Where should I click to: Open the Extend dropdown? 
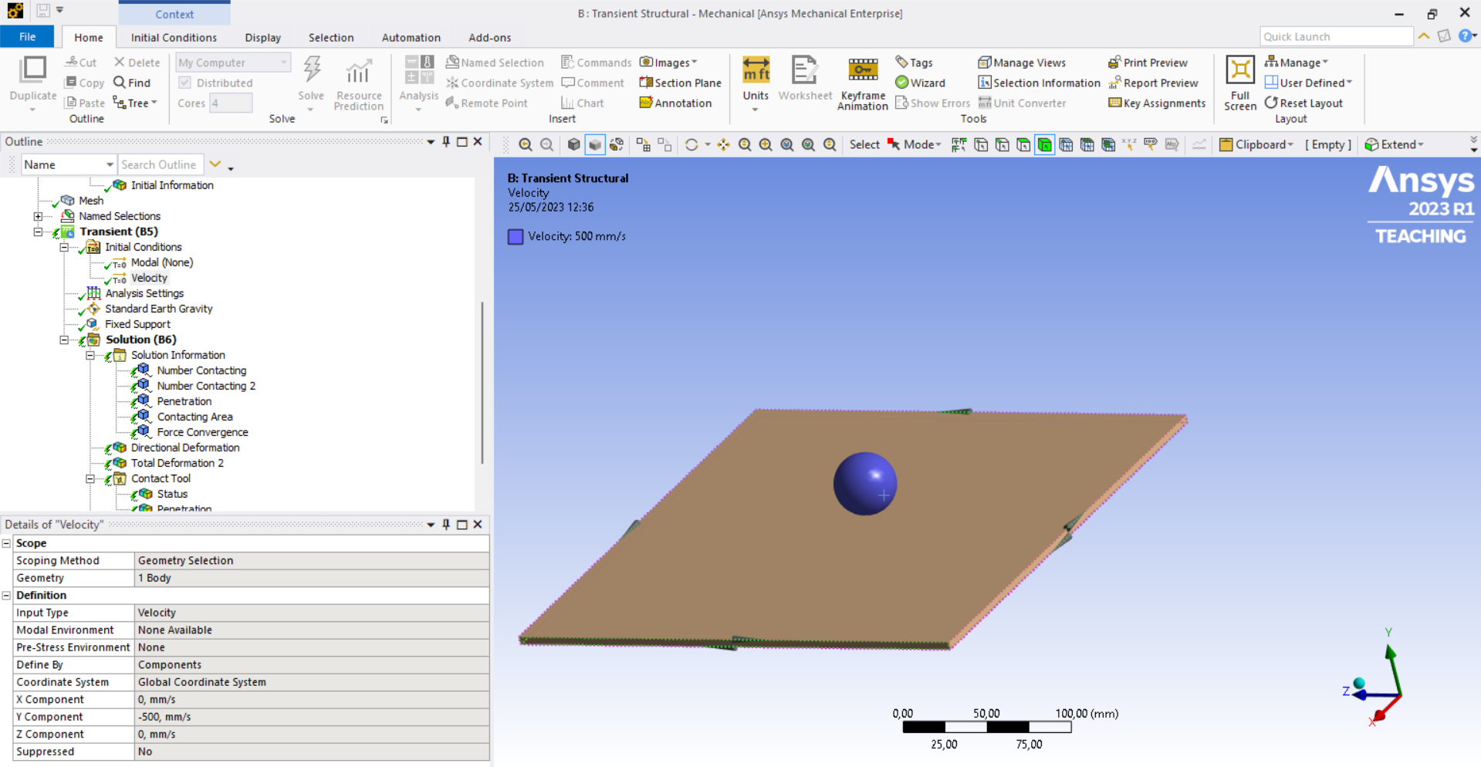[x=1394, y=144]
